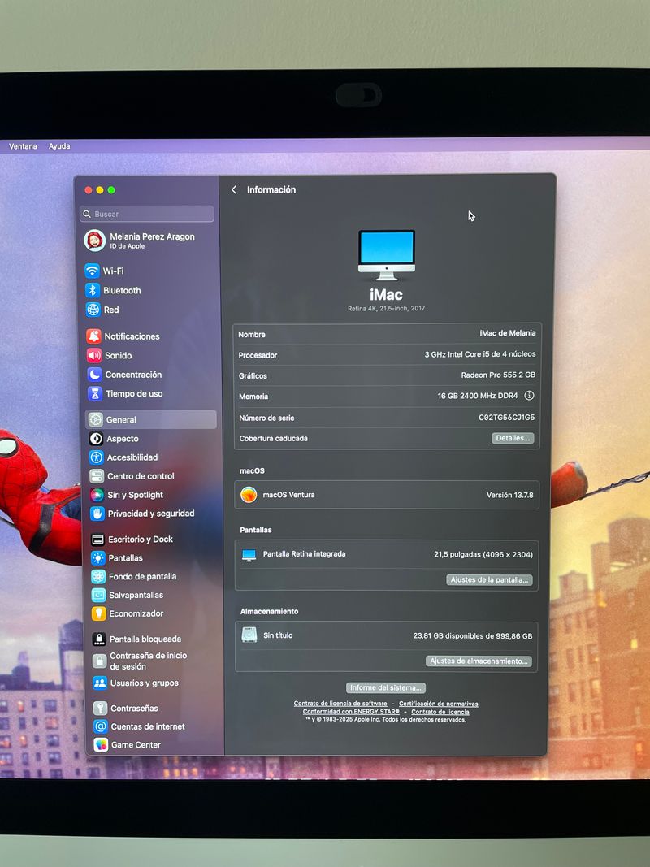This screenshot has width=650, height=867.
Task: Open Privacidad y seguridad hand icon
Action: pyautogui.click(x=97, y=514)
